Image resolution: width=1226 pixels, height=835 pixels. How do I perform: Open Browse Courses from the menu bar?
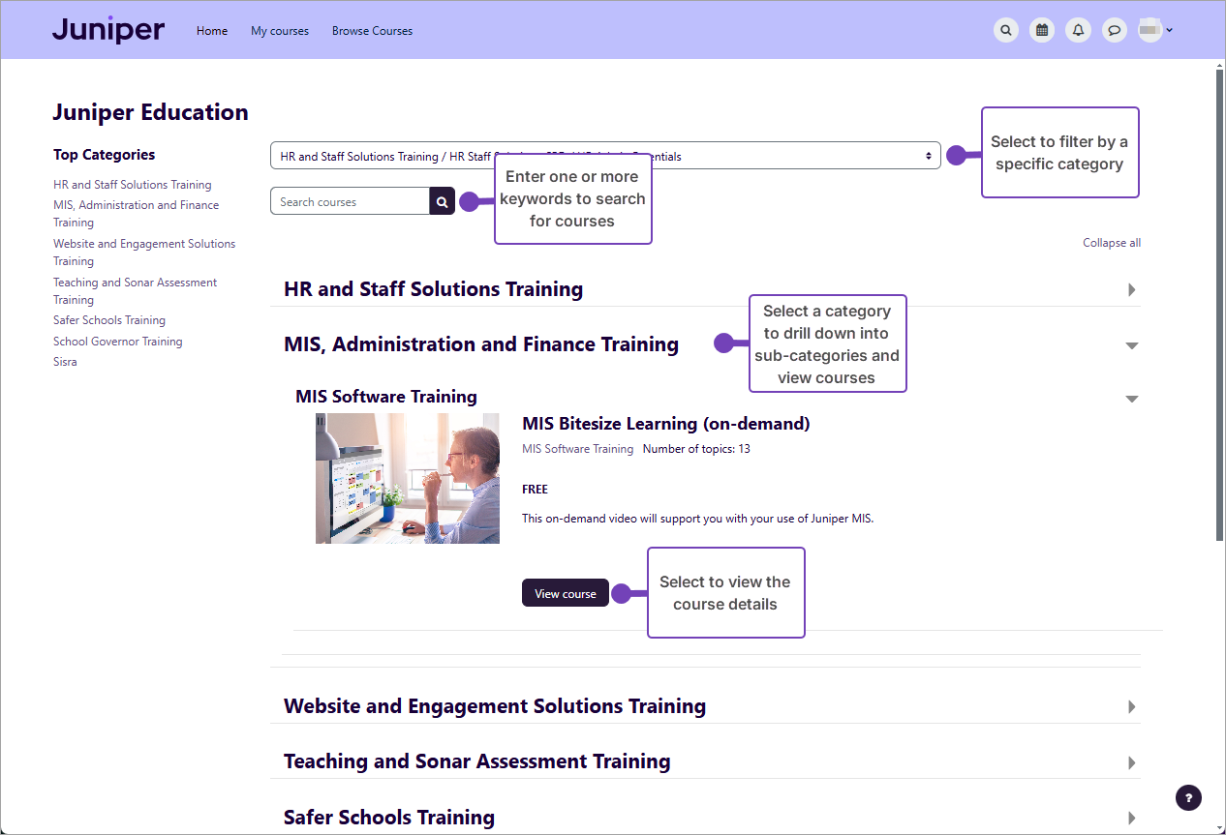pos(372,30)
